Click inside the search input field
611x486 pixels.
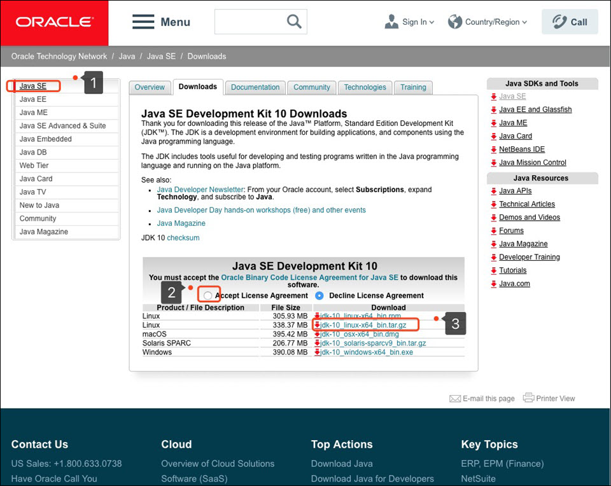pos(248,22)
